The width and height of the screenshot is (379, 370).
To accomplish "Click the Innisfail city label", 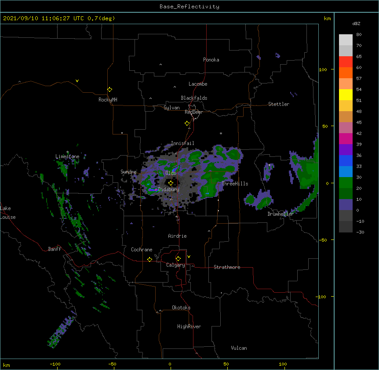I will pyautogui.click(x=182, y=143).
